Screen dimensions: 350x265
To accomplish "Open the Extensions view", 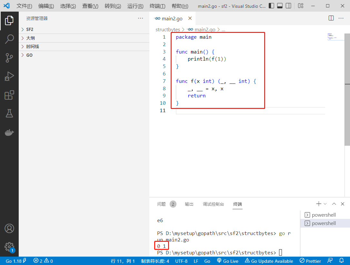I will pyautogui.click(x=9, y=95).
